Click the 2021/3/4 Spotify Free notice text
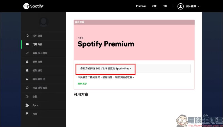This screenshot has height=127, width=223. (x=106, y=68)
